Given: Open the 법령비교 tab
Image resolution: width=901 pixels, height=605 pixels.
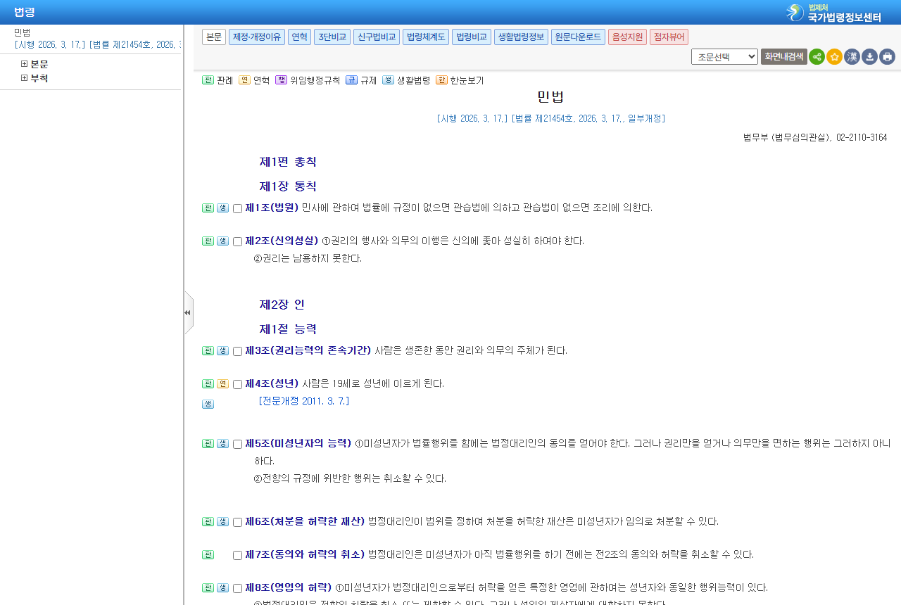Looking at the screenshot, I should (472, 37).
